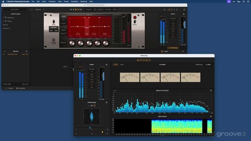Screen dimensions: 251x141
Task: Open the Reference level dropdown in VU Meter
Action: [x=208, y=65]
